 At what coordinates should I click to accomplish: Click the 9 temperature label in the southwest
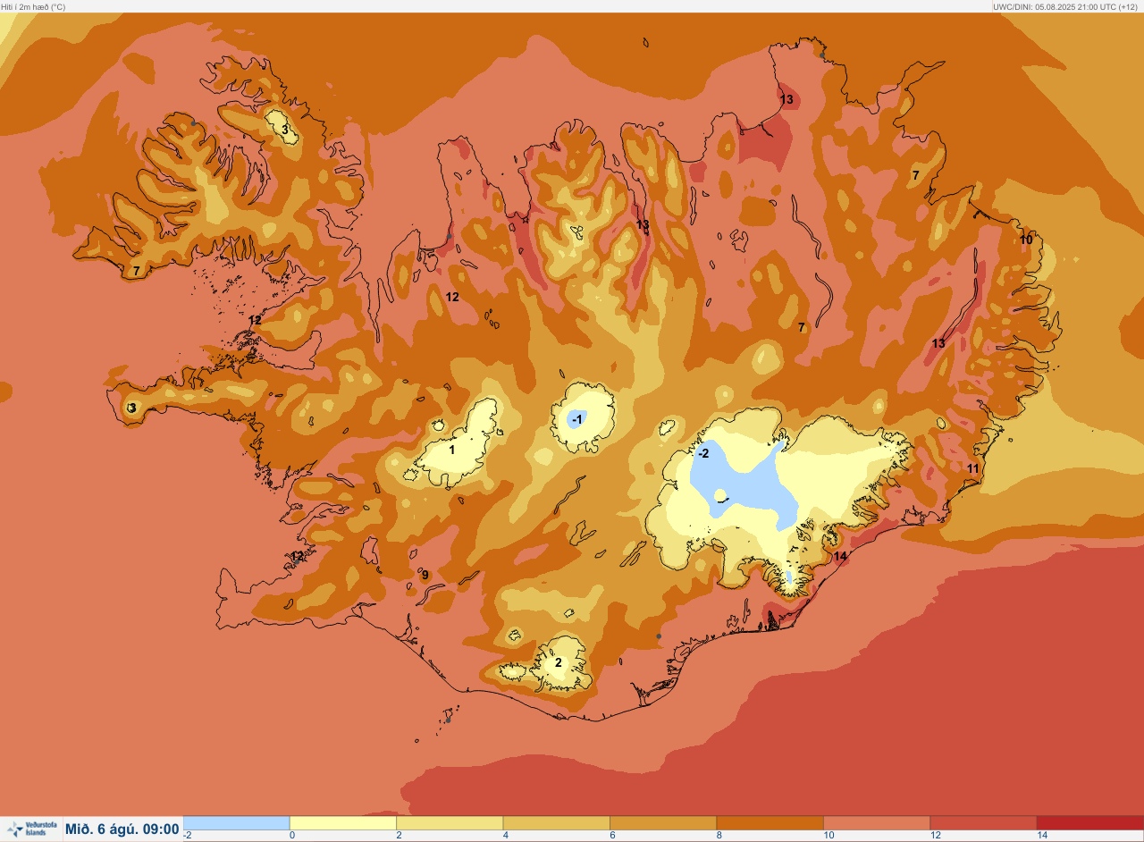coord(425,575)
